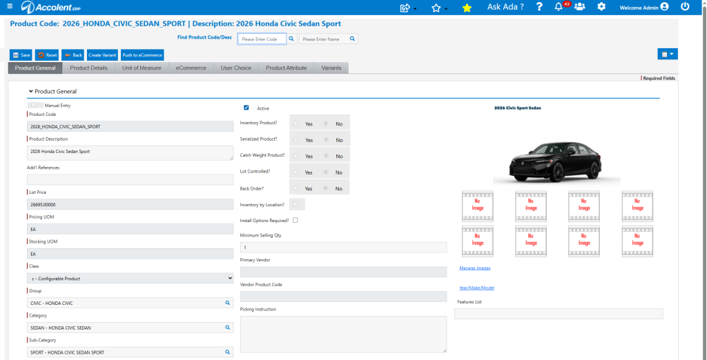Click the List Price field

(x=130, y=205)
